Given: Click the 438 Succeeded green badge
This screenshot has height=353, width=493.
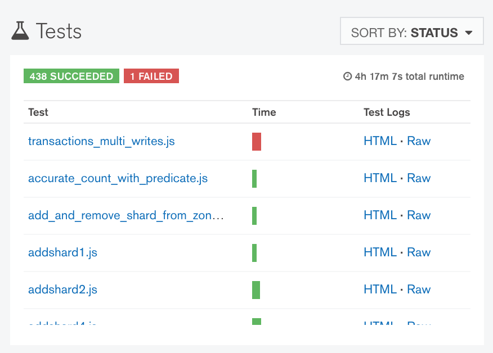Looking at the screenshot, I should 71,76.
